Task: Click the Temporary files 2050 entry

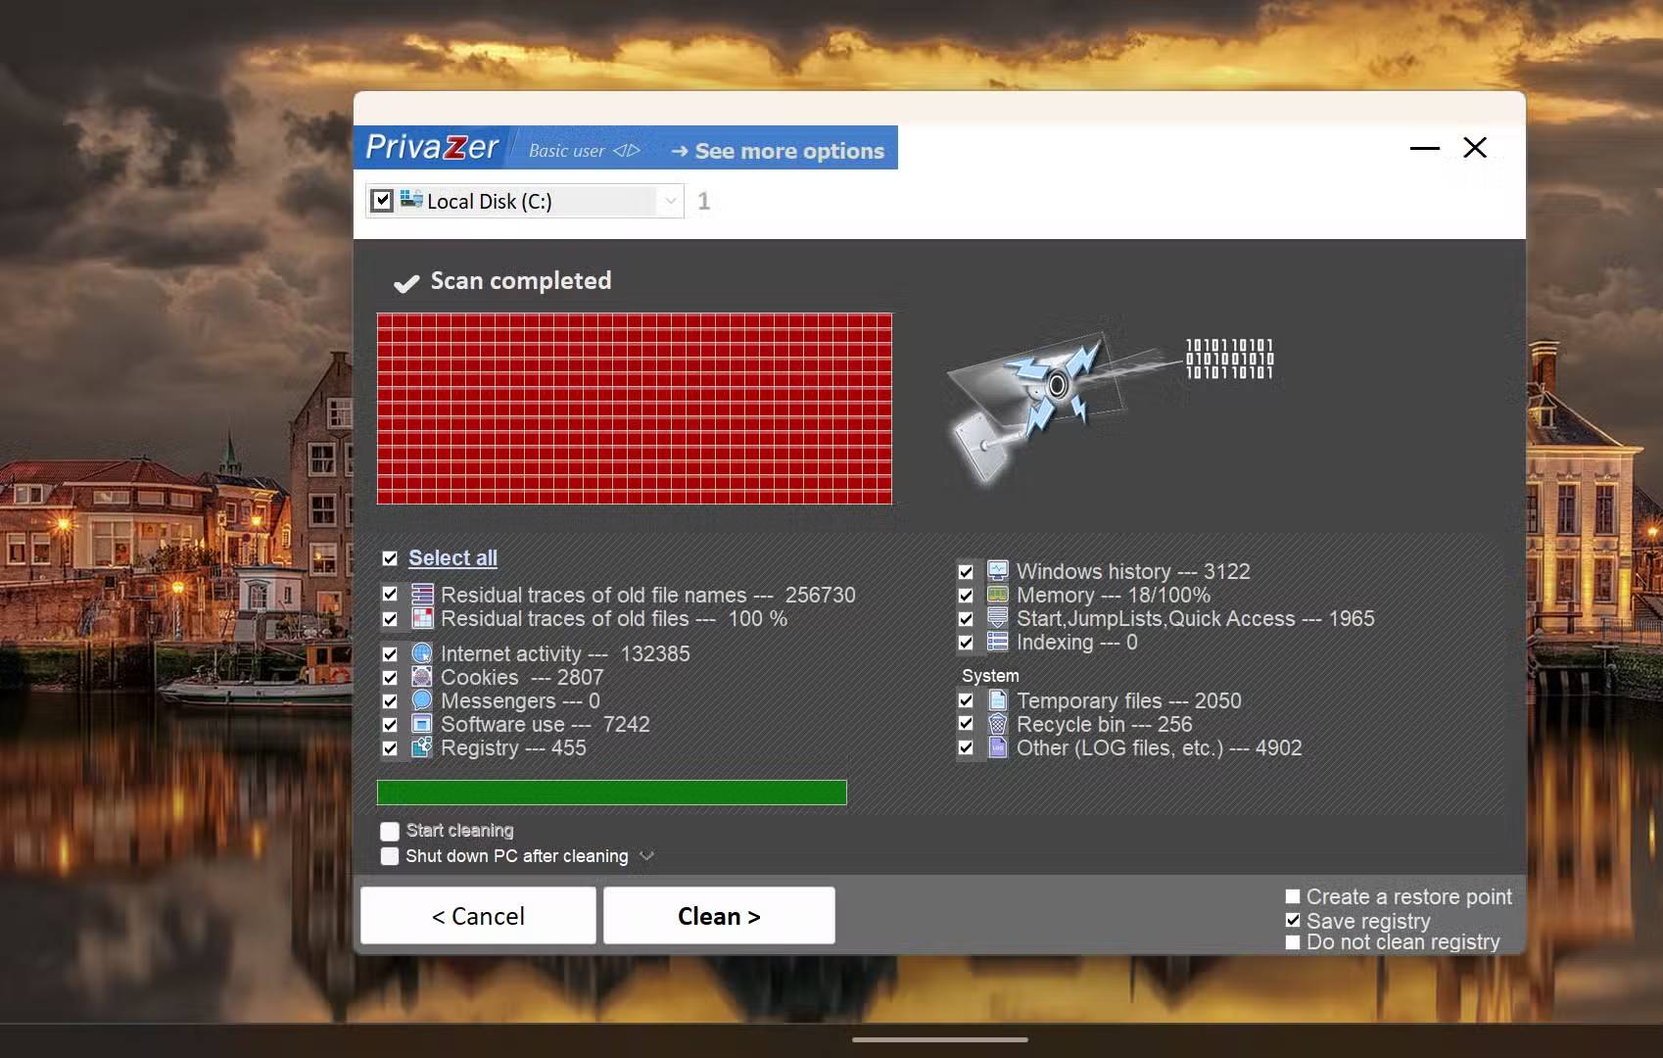Action: (x=1129, y=700)
